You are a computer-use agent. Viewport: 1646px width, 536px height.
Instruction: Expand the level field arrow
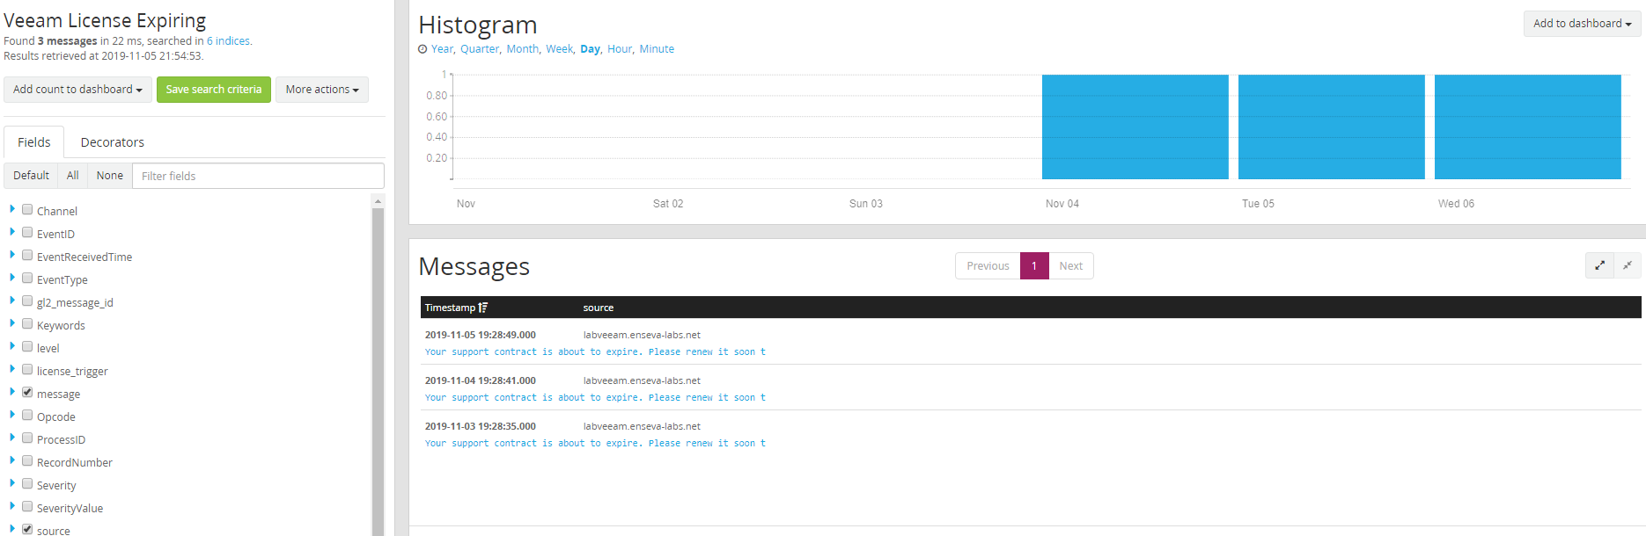point(12,346)
